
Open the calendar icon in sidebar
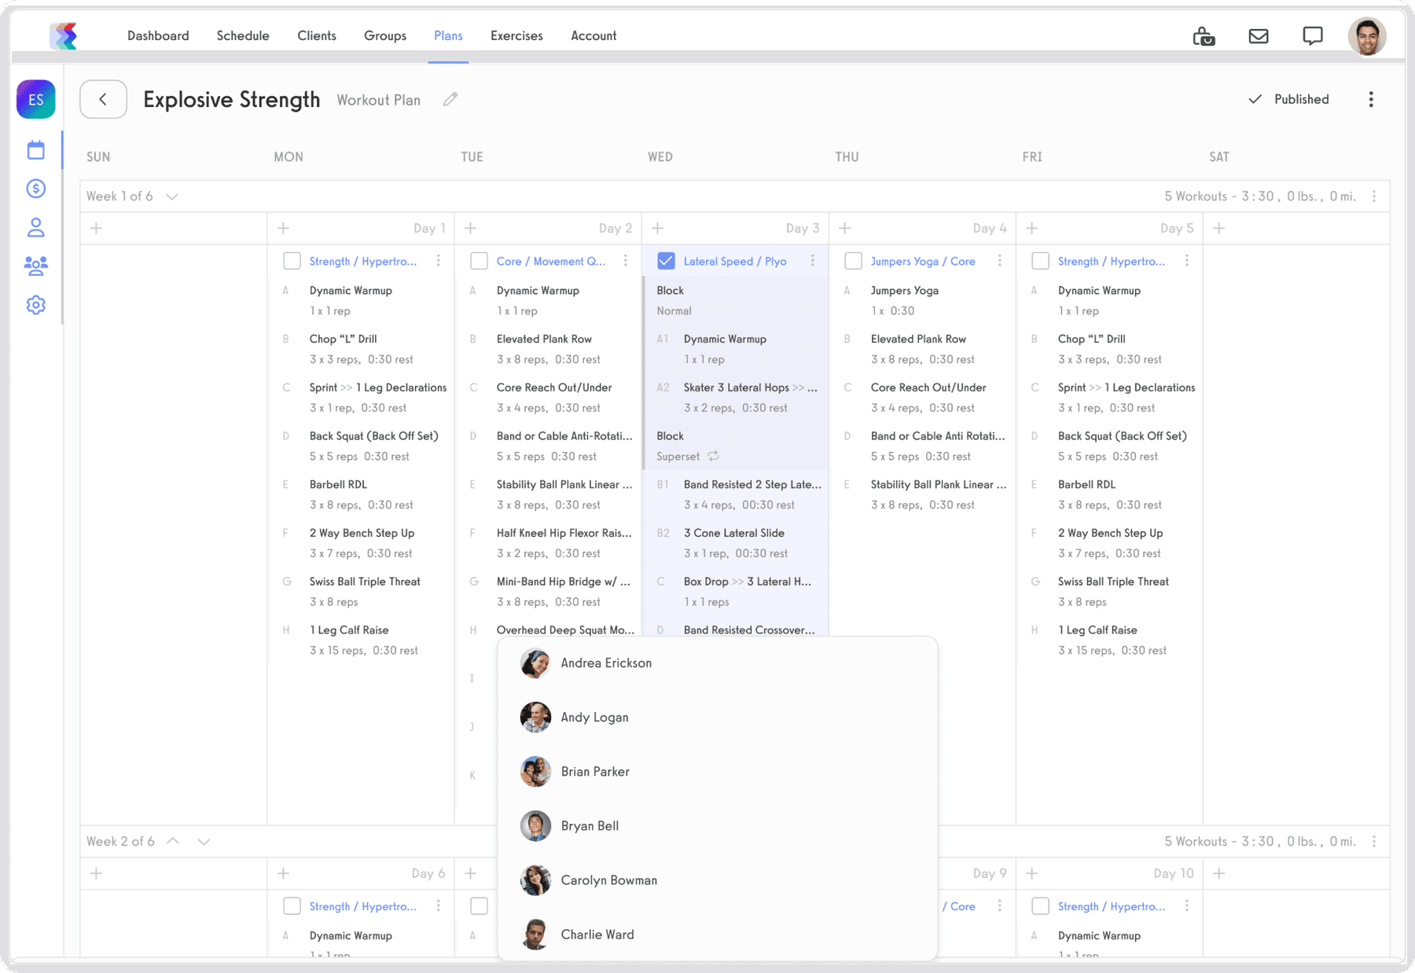point(36,150)
